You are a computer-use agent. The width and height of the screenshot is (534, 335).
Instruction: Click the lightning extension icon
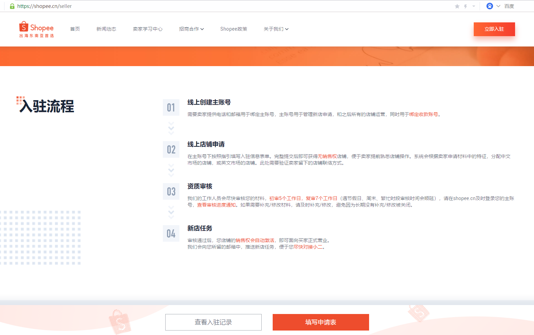(x=465, y=6)
